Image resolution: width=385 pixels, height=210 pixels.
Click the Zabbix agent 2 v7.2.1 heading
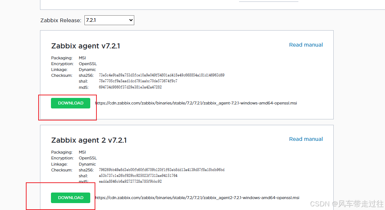tap(89, 140)
